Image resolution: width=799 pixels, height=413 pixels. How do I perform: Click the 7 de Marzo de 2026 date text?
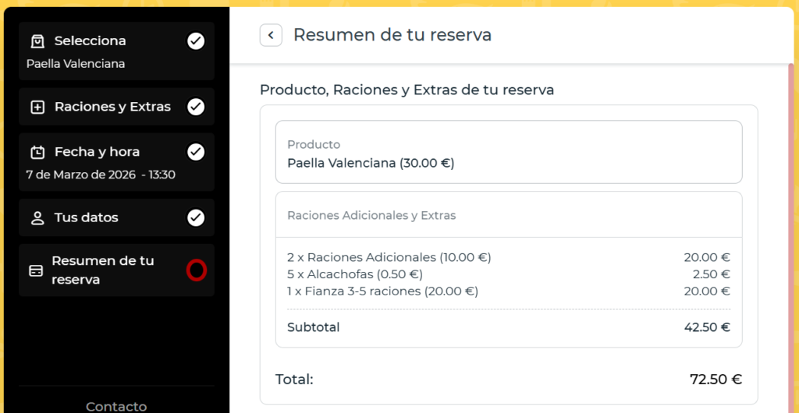[x=80, y=175]
